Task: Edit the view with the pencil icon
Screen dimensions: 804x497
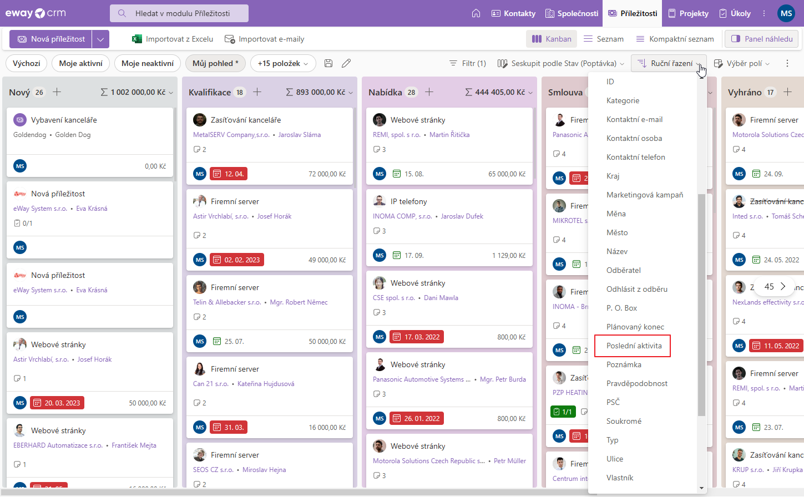Action: (346, 63)
